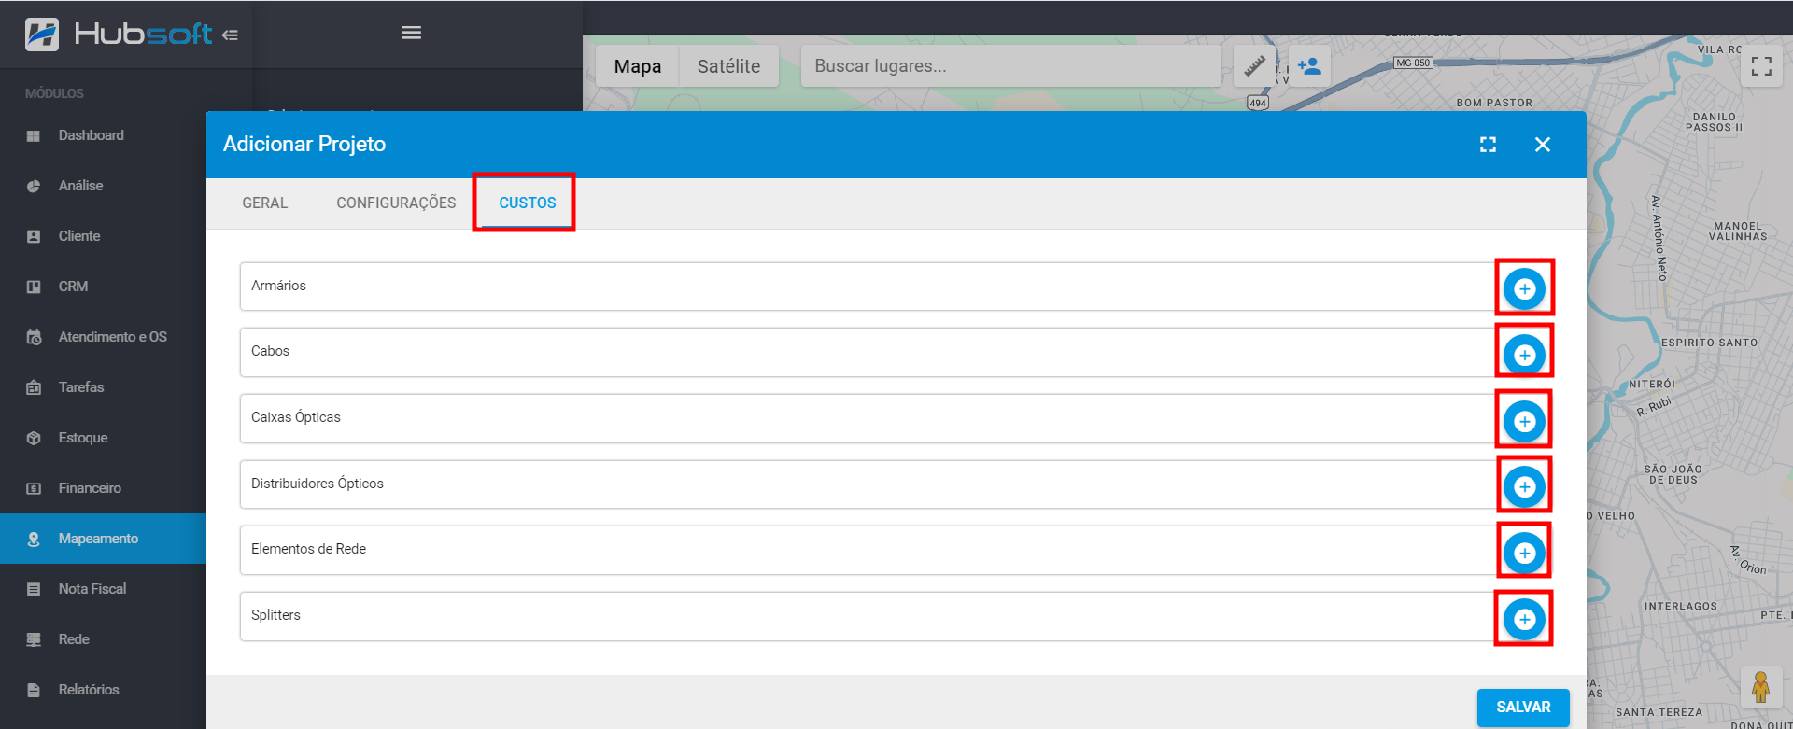Click the Relatórios file icon
Image resolution: width=1793 pixels, height=729 pixels.
pos(34,691)
